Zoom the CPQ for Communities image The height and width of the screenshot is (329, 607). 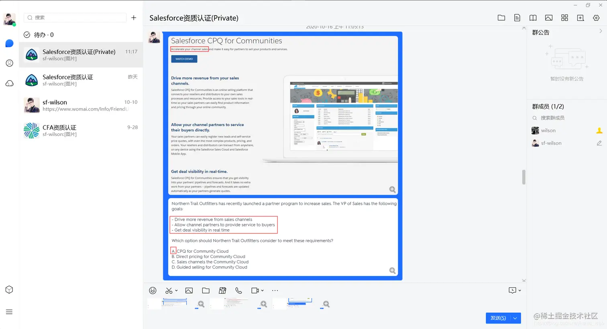pos(392,190)
